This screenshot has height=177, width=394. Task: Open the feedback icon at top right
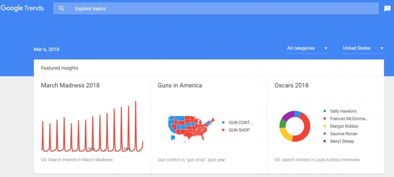[x=387, y=9]
